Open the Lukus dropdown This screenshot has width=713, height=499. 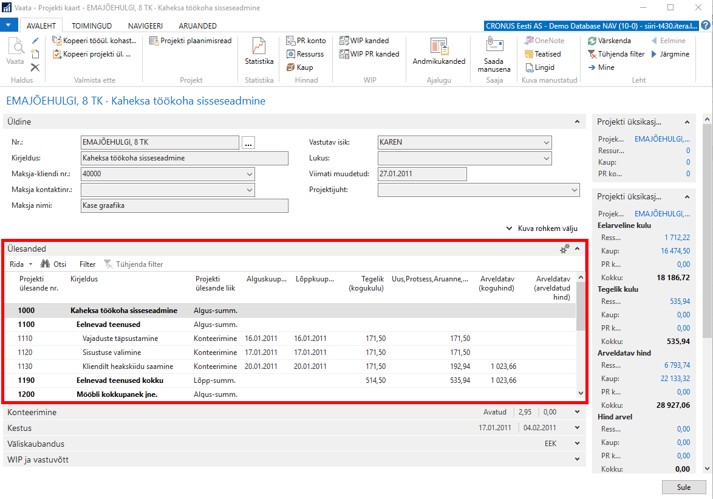click(x=546, y=158)
